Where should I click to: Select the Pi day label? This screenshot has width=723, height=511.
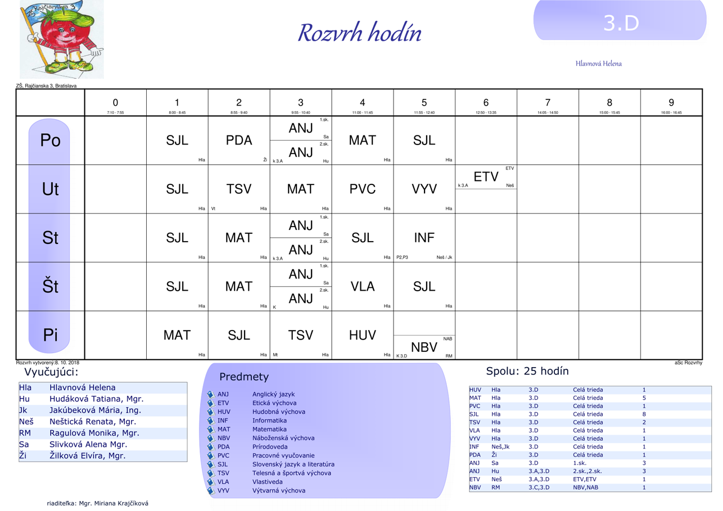coord(50,336)
